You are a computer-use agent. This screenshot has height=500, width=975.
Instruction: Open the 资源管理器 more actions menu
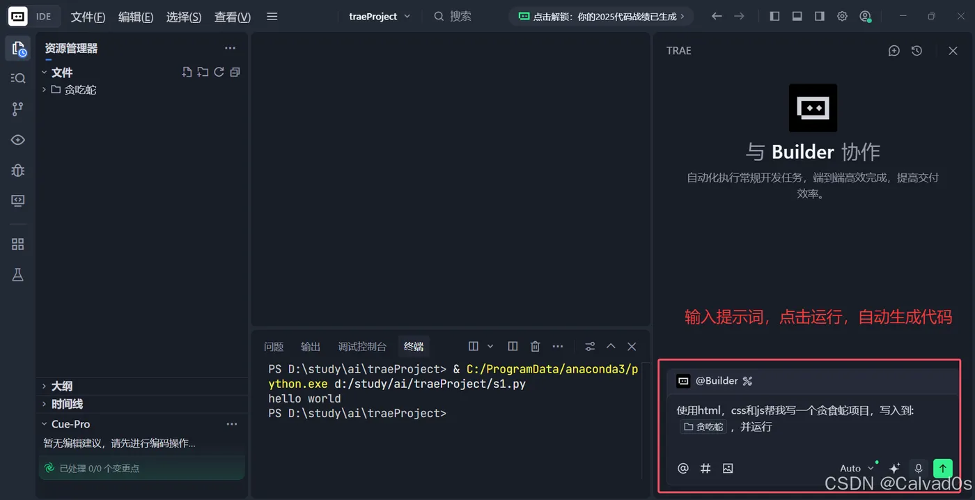[231, 48]
